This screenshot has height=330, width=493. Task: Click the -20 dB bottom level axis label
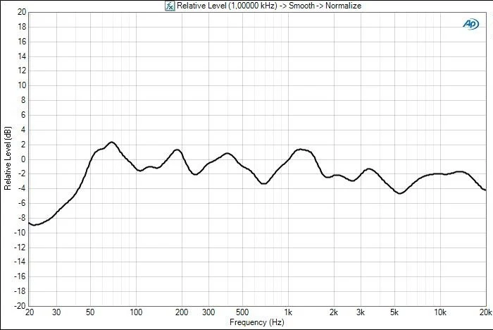(20, 306)
